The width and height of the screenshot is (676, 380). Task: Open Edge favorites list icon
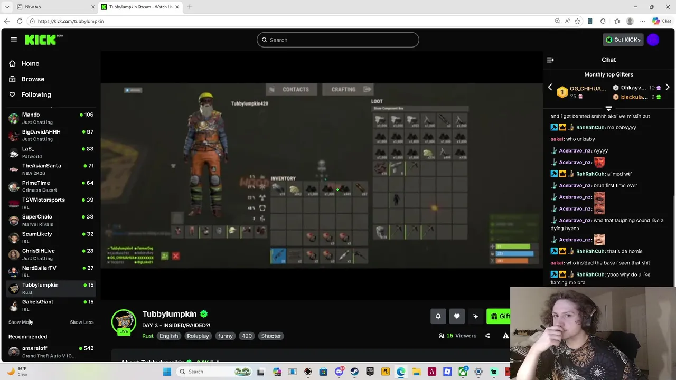pyautogui.click(x=617, y=21)
